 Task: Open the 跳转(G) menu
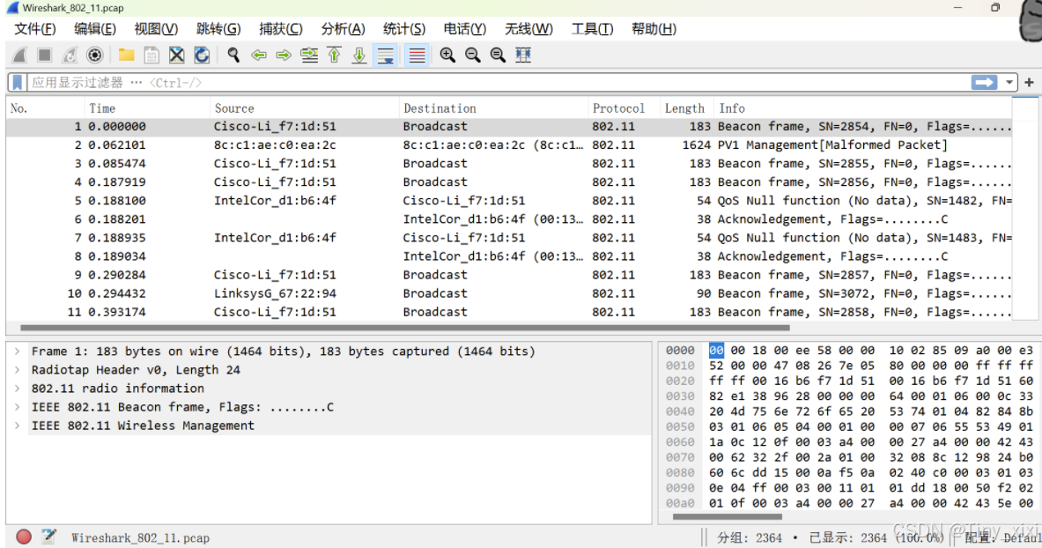218,29
